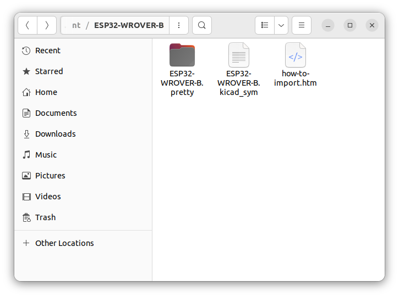Screen dimensions: 399x297
Task: Click the Downloads arrow icon
Action: coord(26,134)
